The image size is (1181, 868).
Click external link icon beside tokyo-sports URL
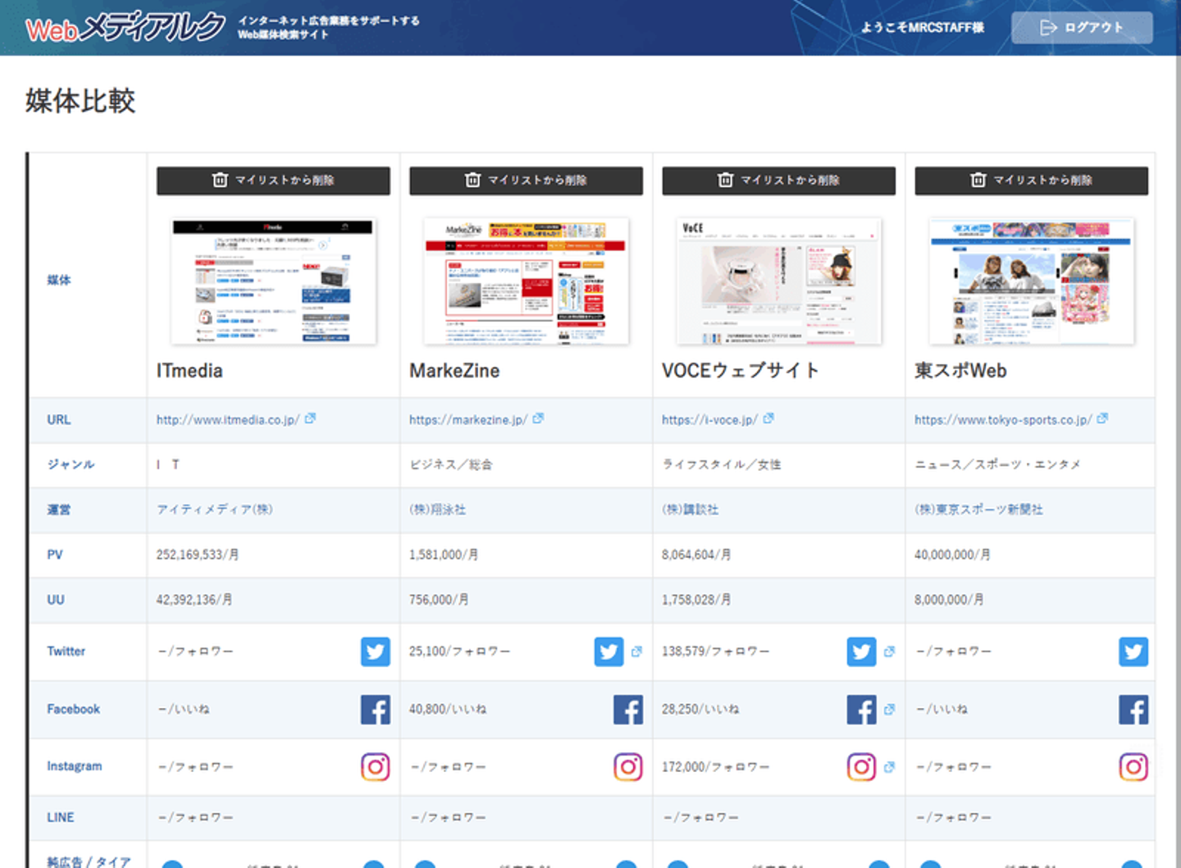1102,418
